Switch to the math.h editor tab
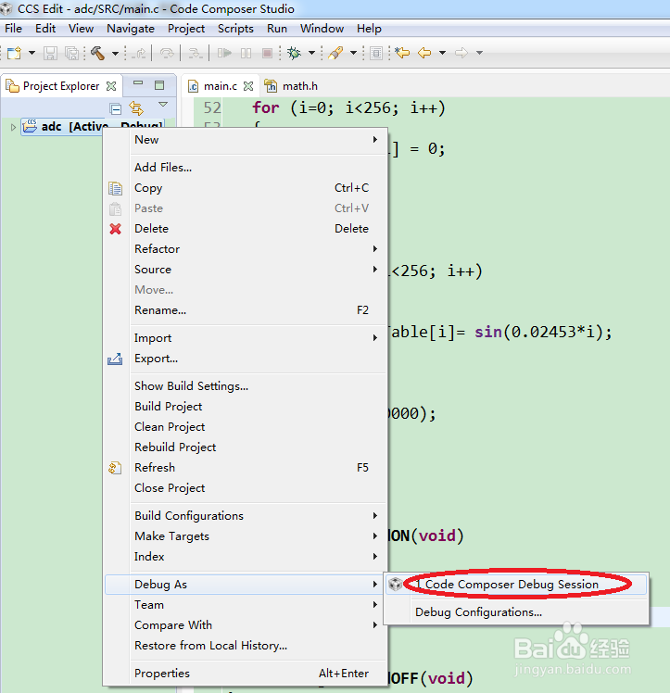 click(292, 86)
